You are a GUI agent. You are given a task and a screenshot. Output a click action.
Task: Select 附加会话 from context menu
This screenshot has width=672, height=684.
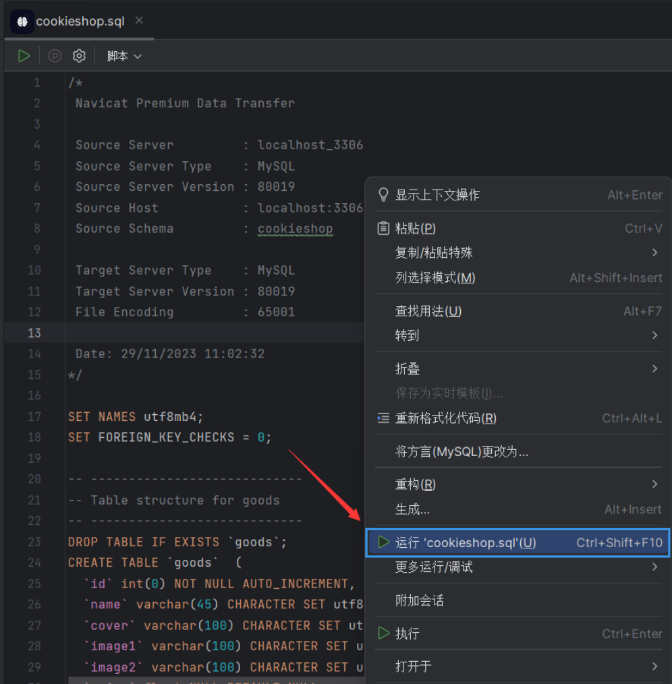point(419,600)
